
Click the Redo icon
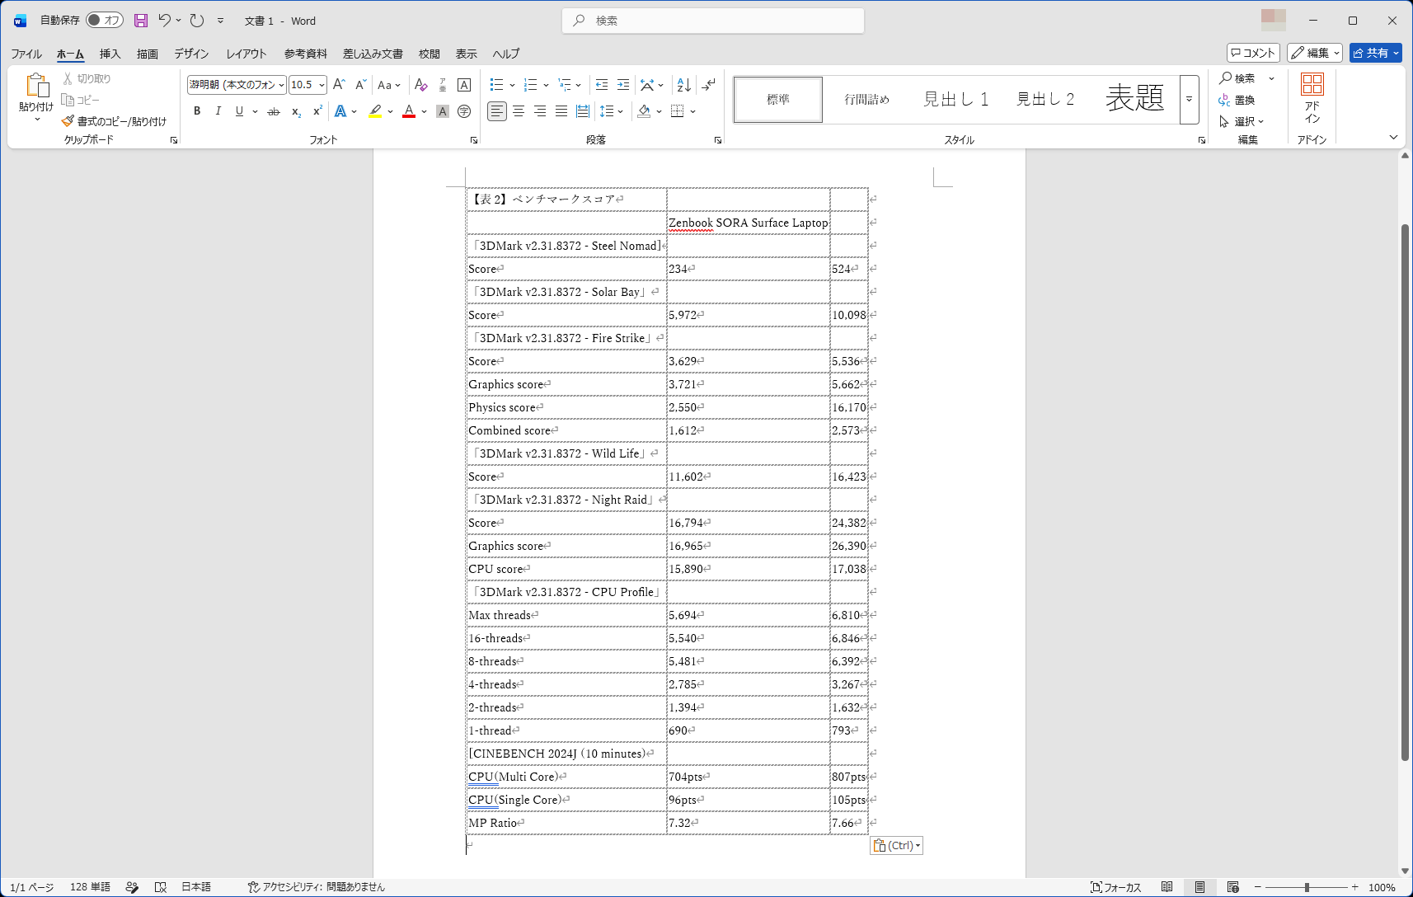(196, 21)
